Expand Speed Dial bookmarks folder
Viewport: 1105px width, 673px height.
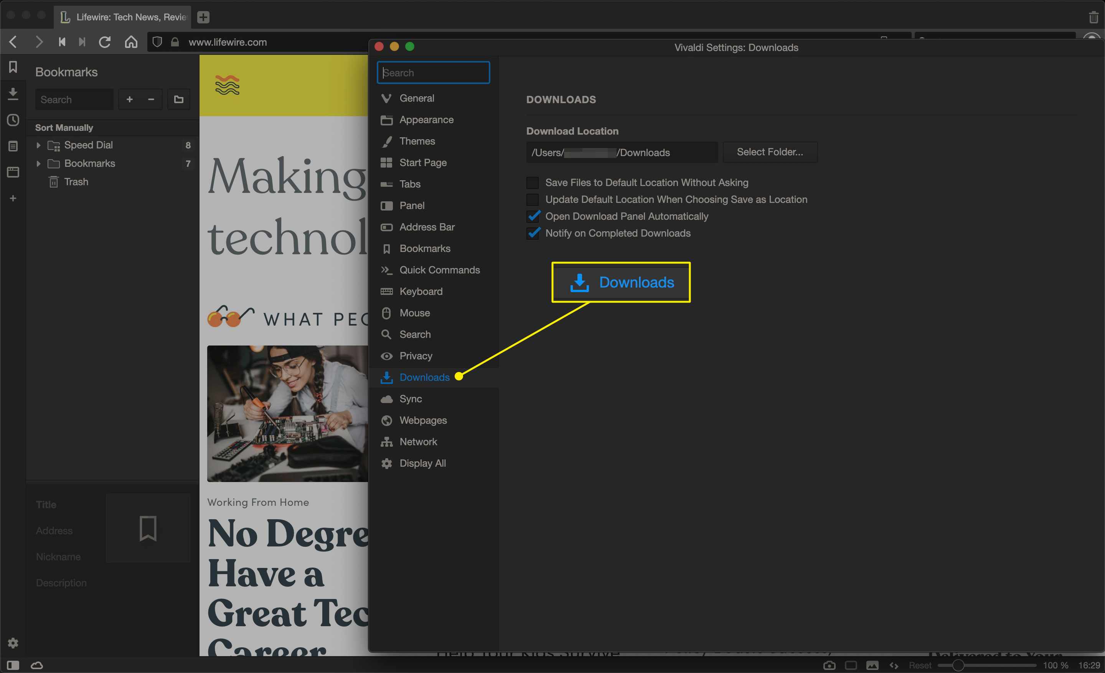38,145
